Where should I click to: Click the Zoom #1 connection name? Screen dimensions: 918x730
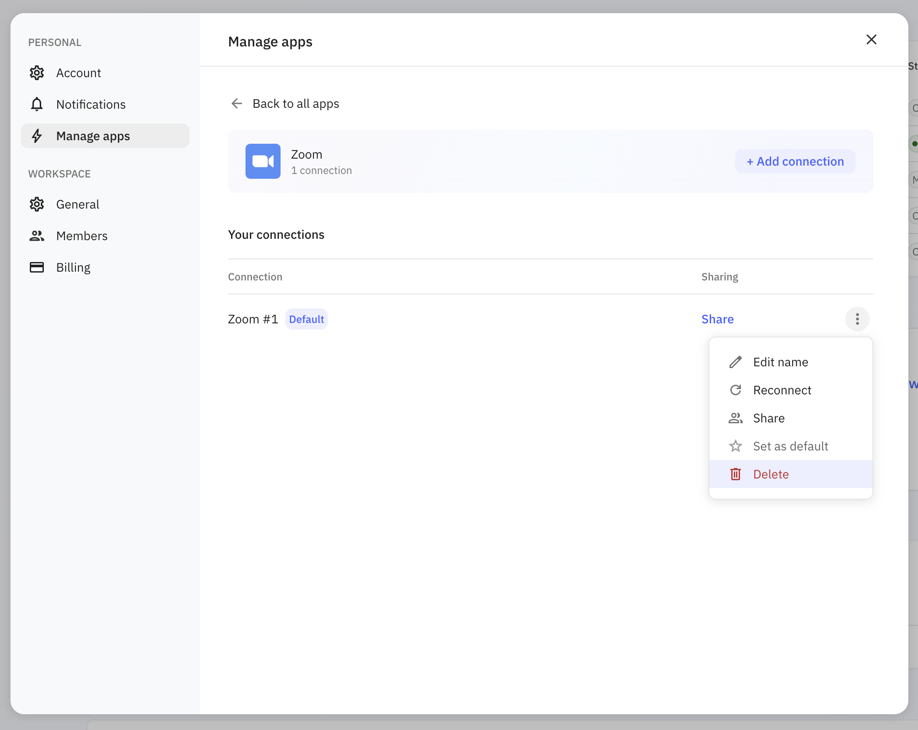coord(253,319)
